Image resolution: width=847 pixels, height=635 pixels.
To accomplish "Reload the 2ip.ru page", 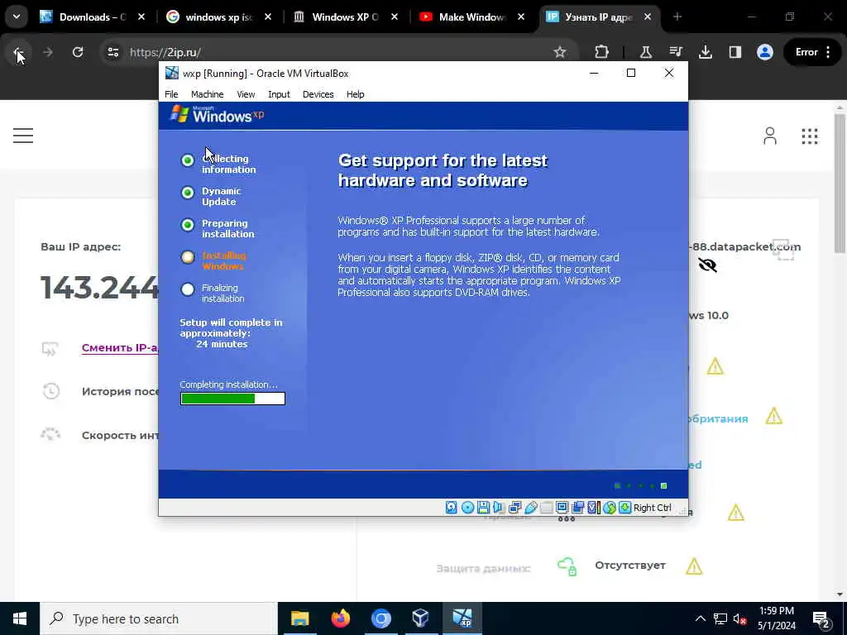I will click(x=78, y=52).
